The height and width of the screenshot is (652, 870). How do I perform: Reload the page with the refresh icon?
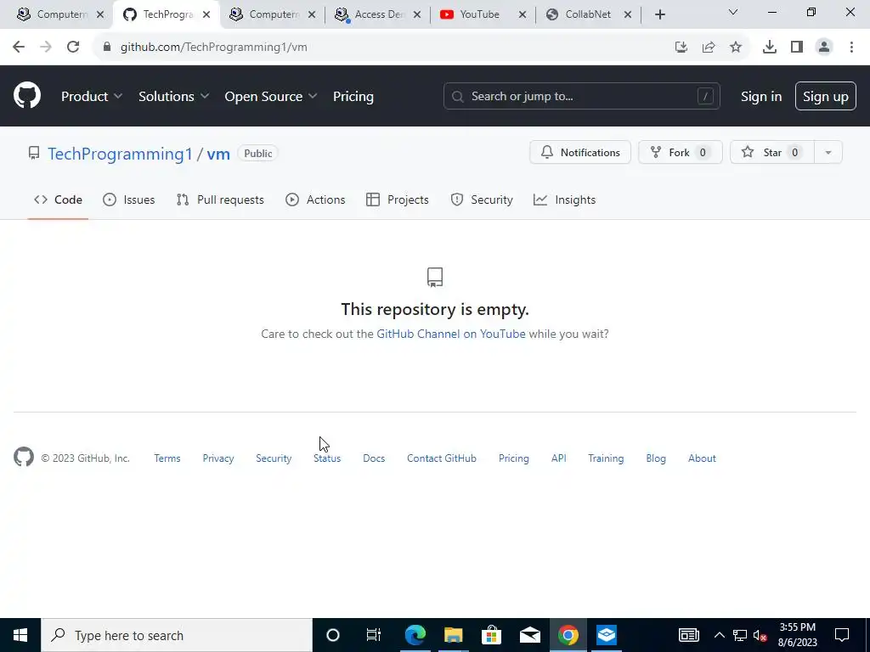(73, 48)
